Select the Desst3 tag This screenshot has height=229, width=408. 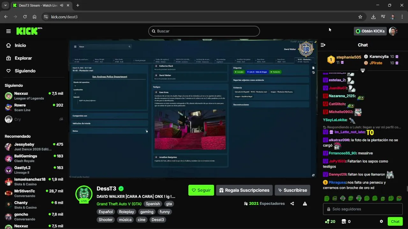click(158, 220)
